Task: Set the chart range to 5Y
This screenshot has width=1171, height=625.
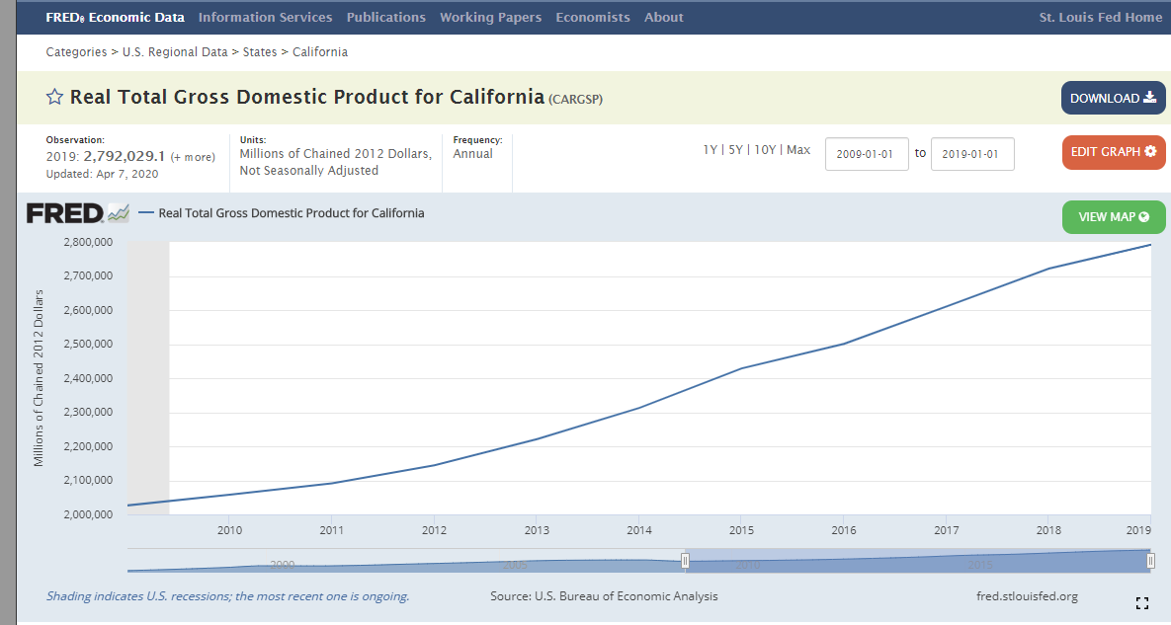Action: tap(735, 150)
